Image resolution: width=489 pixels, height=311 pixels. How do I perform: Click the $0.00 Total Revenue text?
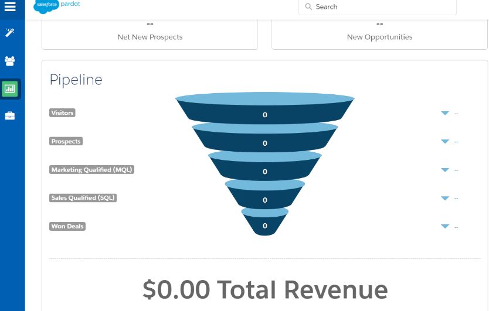(265, 289)
